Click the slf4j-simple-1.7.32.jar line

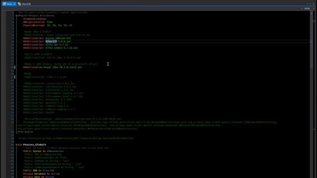(51, 48)
